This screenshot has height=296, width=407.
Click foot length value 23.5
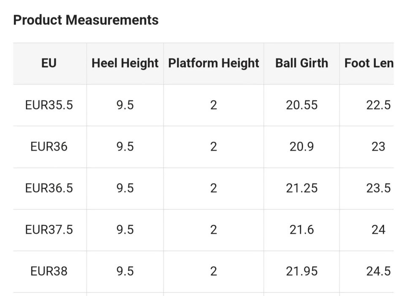point(378,188)
